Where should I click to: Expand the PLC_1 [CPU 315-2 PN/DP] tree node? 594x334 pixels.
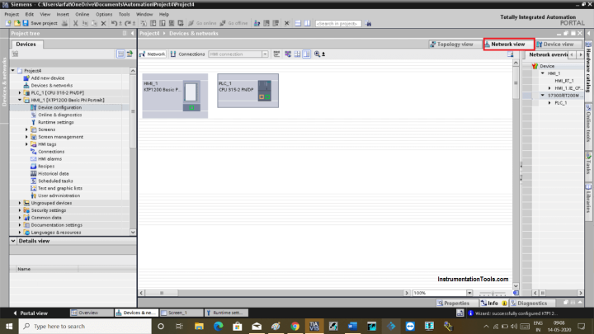pyautogui.click(x=20, y=92)
